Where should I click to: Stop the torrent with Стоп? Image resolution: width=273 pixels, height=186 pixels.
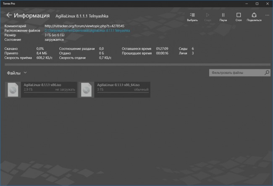pyautogui.click(x=239, y=17)
